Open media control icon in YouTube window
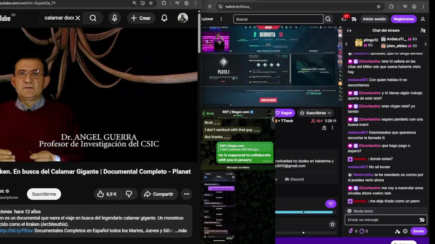 (177, 3)
